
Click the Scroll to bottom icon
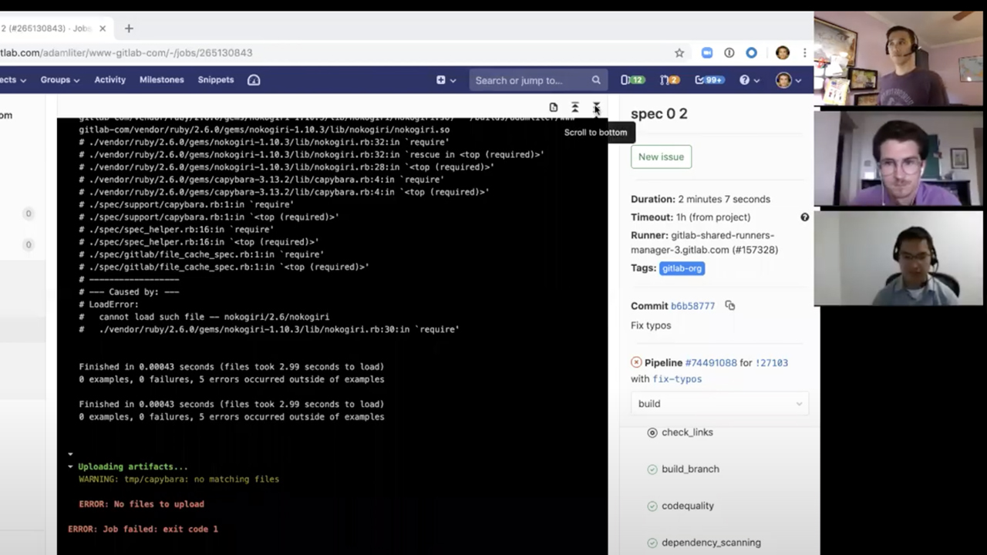pyautogui.click(x=596, y=107)
